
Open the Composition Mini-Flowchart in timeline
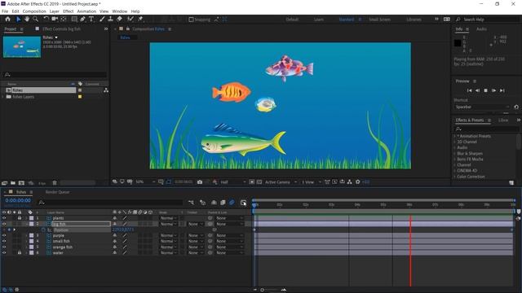pos(191,203)
